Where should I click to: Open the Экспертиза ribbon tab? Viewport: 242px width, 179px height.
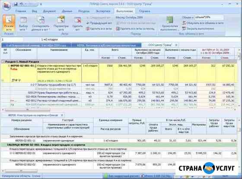(103, 11)
